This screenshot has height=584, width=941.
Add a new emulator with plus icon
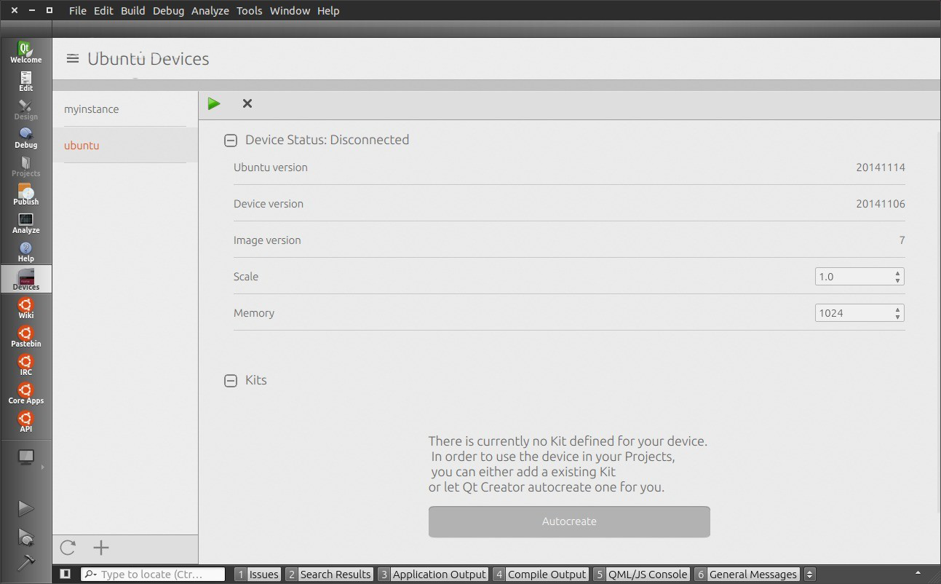[101, 548]
